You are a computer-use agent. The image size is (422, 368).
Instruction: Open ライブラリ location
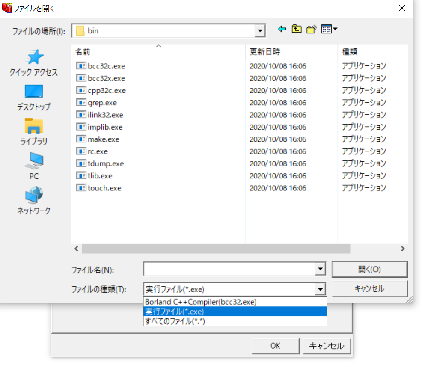(x=34, y=132)
